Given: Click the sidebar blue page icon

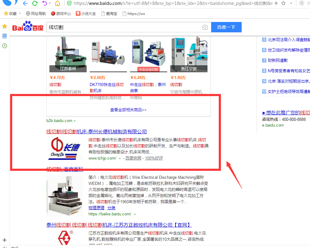Looking at the screenshot, I should pyautogui.click(x=5, y=36).
